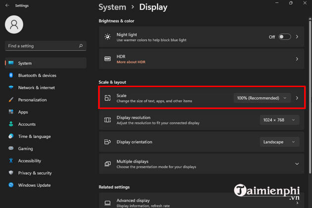The height and width of the screenshot is (208, 312).
Task: Click the Multiple displays icon
Action: 107,164
